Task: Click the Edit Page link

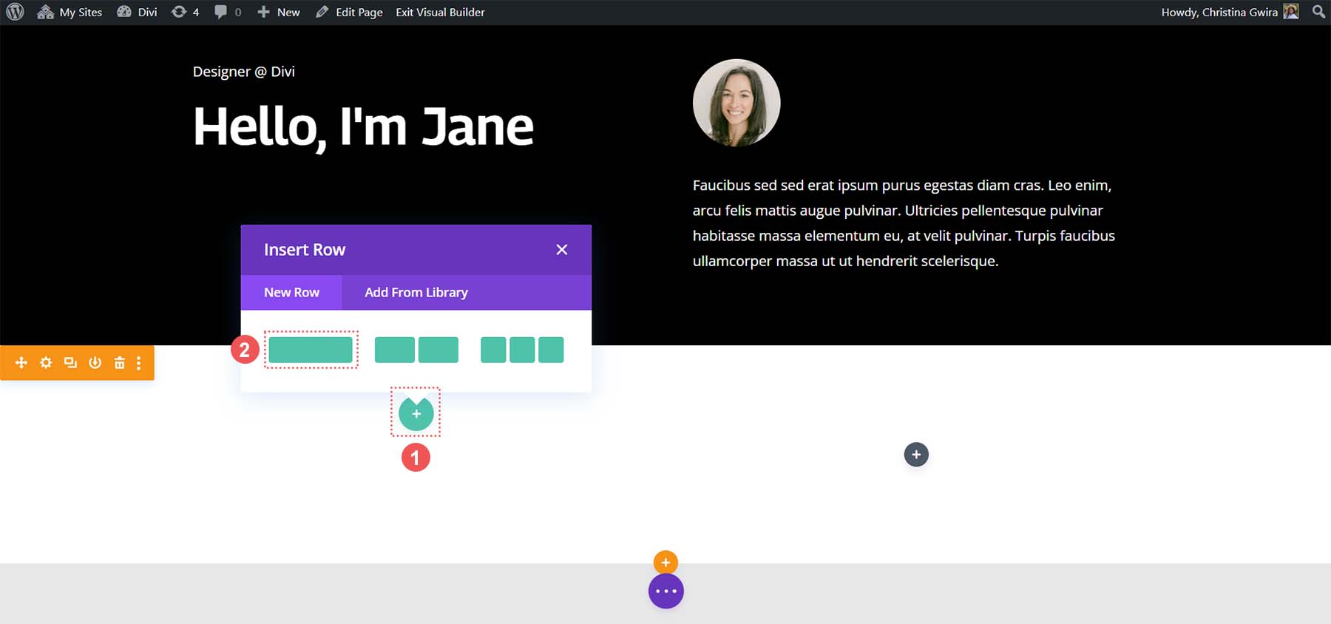Action: click(349, 12)
